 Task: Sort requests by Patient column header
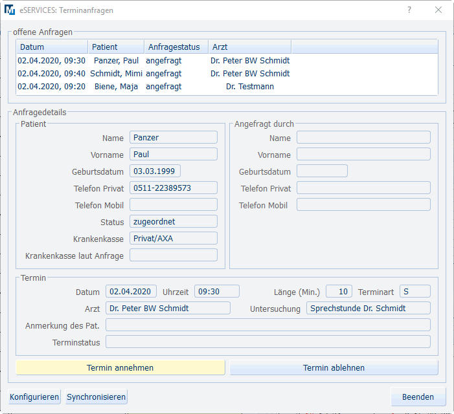(116, 47)
